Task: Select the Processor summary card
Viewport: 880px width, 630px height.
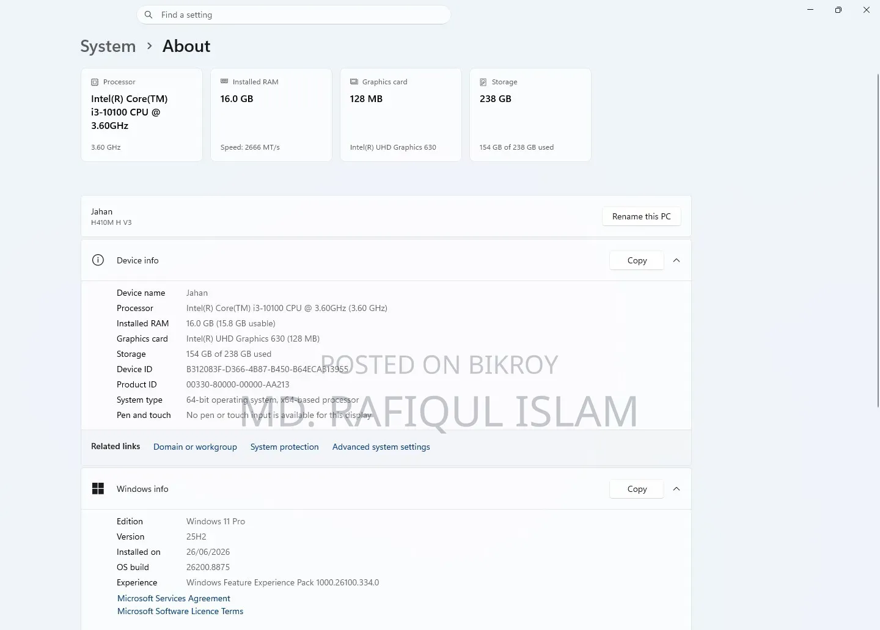Action: 142,115
